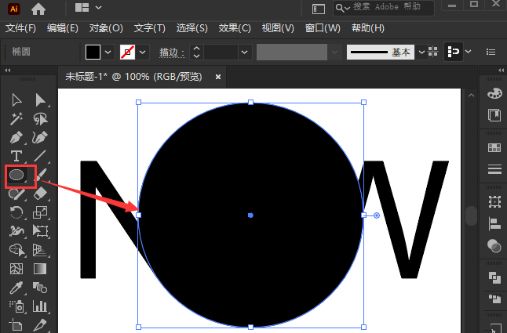
Task: Select the Scale tool
Action: (x=40, y=212)
